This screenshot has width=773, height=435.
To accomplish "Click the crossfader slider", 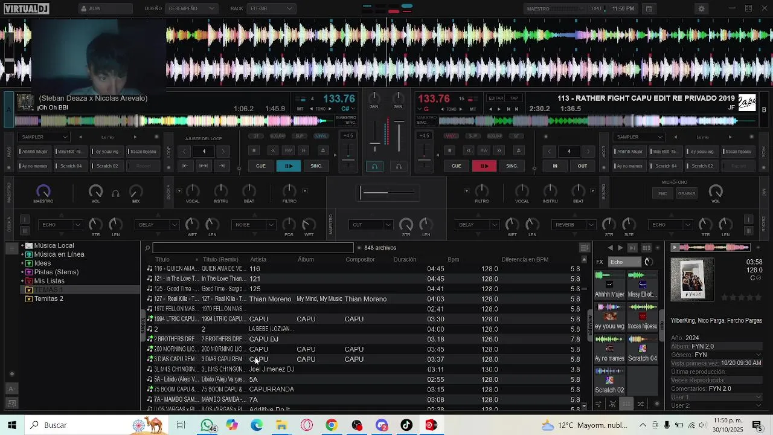I will click(x=386, y=193).
